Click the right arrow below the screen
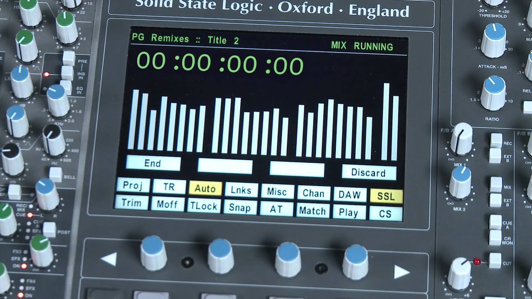This screenshot has width=532, height=299. click(402, 272)
